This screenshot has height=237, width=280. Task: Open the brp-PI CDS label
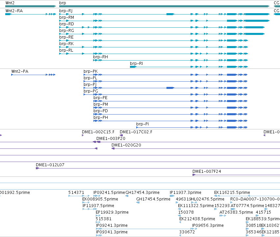[x=142, y=124]
